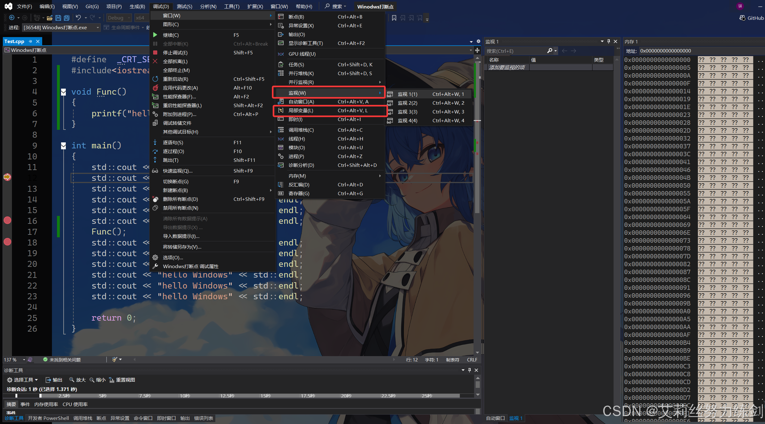Switch to 调用堆栈 bottom tab
This screenshot has width=765, height=424.
point(82,418)
